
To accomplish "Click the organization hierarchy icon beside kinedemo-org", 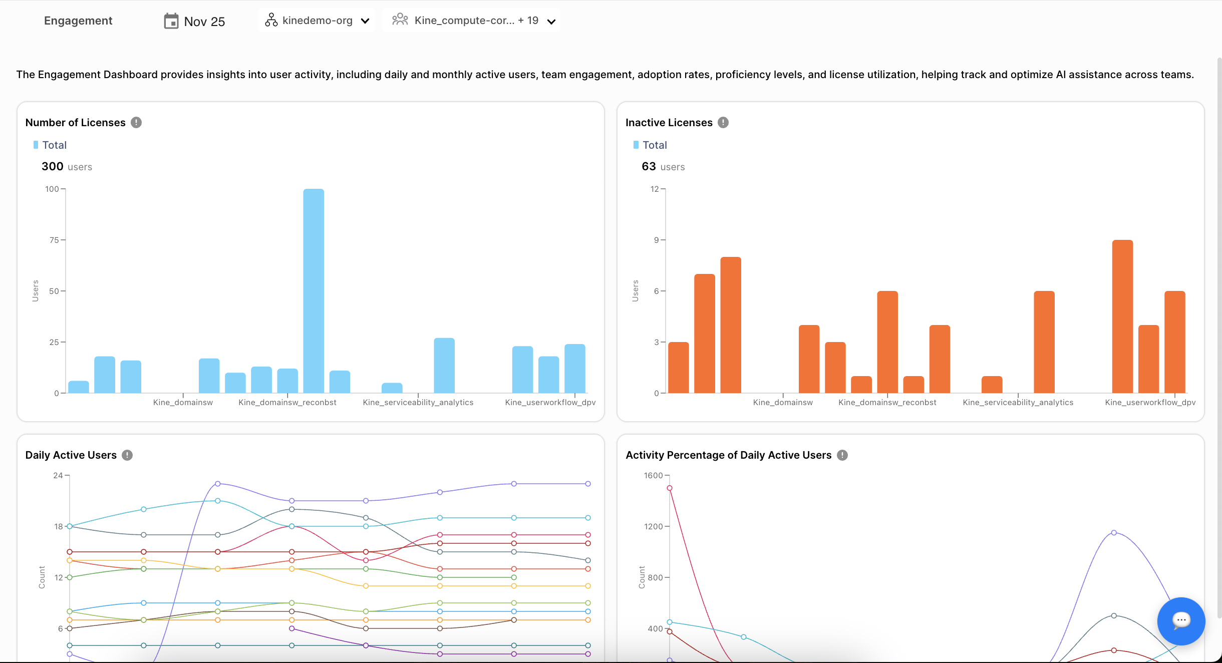I will pos(271,20).
